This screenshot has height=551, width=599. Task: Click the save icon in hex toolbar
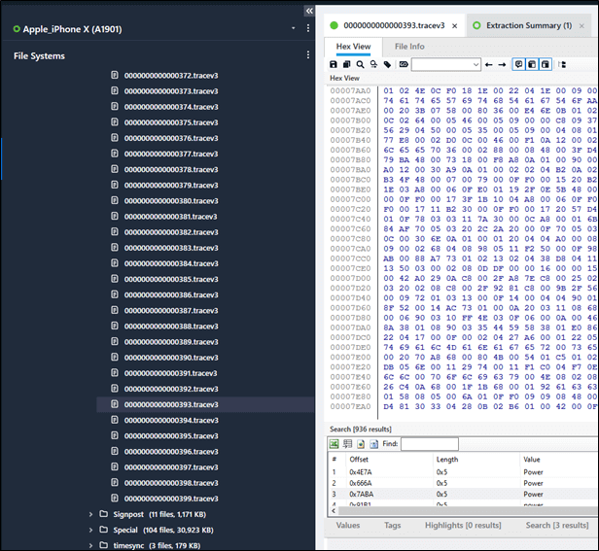335,64
